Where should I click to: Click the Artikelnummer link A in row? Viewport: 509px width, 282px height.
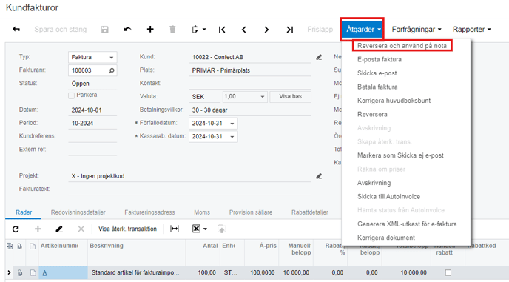[44, 273]
